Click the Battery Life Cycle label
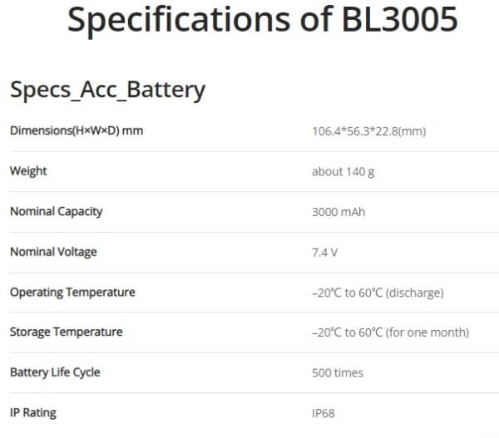This screenshot has width=499, height=438. pyautogui.click(x=55, y=372)
